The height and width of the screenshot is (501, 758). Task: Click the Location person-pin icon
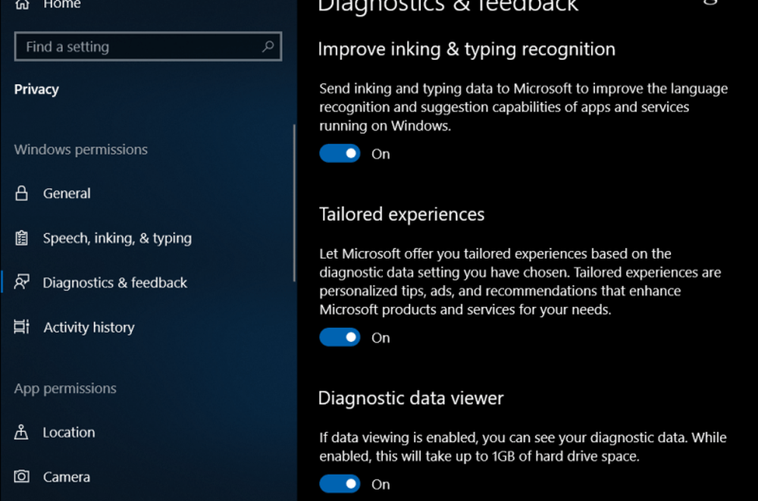pos(22,433)
